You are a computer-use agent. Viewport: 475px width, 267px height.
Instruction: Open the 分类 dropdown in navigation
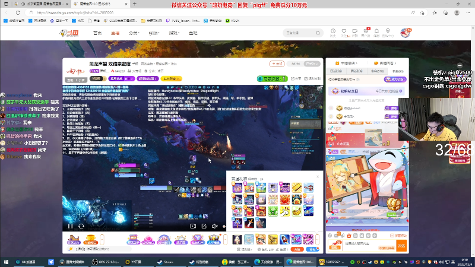[134, 33]
